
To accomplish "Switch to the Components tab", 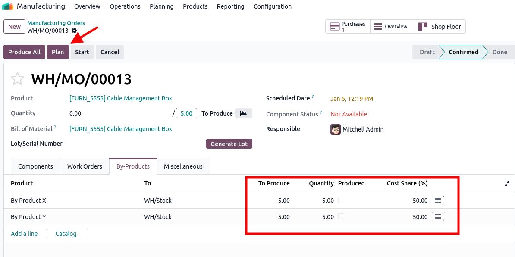I will (x=35, y=166).
